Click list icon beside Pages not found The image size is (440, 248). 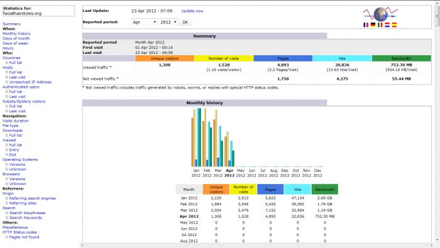(7, 237)
